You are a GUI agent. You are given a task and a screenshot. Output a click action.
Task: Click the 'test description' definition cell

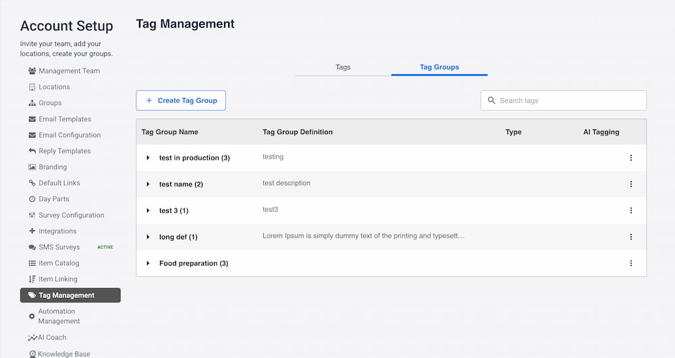click(286, 183)
